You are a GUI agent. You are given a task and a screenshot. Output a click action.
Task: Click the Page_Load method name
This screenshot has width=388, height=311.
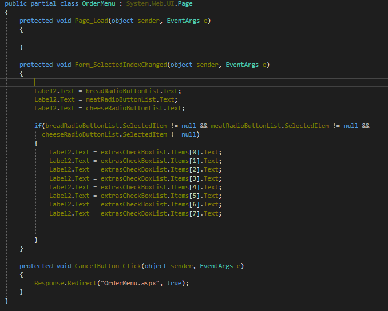pyautogui.click(x=92, y=21)
